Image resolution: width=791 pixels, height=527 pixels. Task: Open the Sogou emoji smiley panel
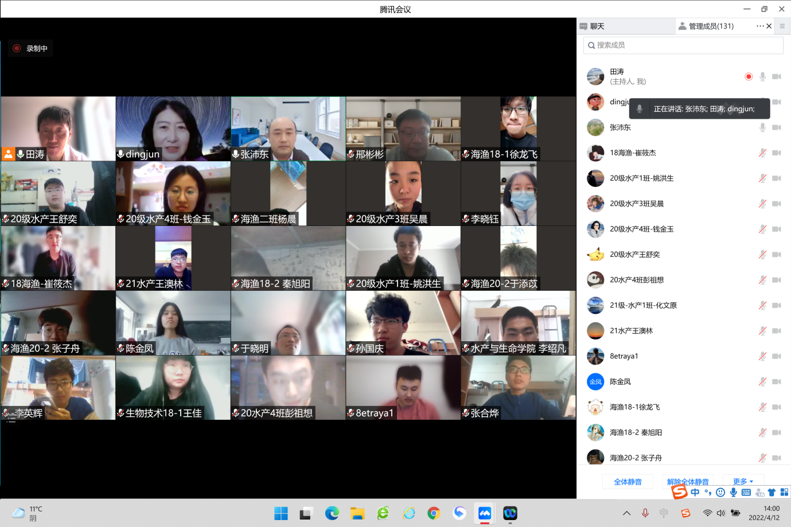click(x=720, y=492)
